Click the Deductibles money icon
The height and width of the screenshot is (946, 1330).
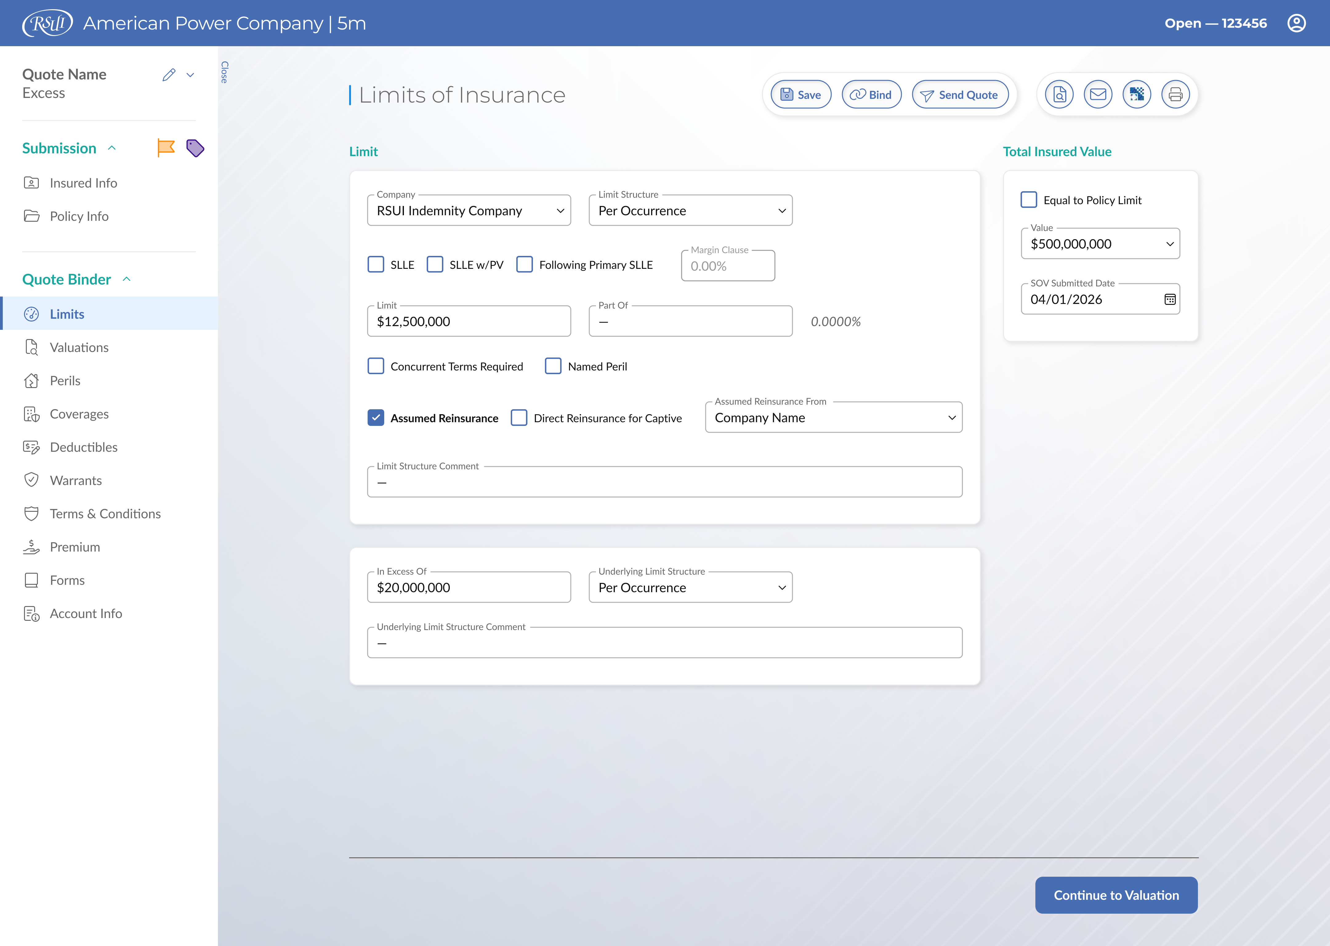pyautogui.click(x=31, y=447)
